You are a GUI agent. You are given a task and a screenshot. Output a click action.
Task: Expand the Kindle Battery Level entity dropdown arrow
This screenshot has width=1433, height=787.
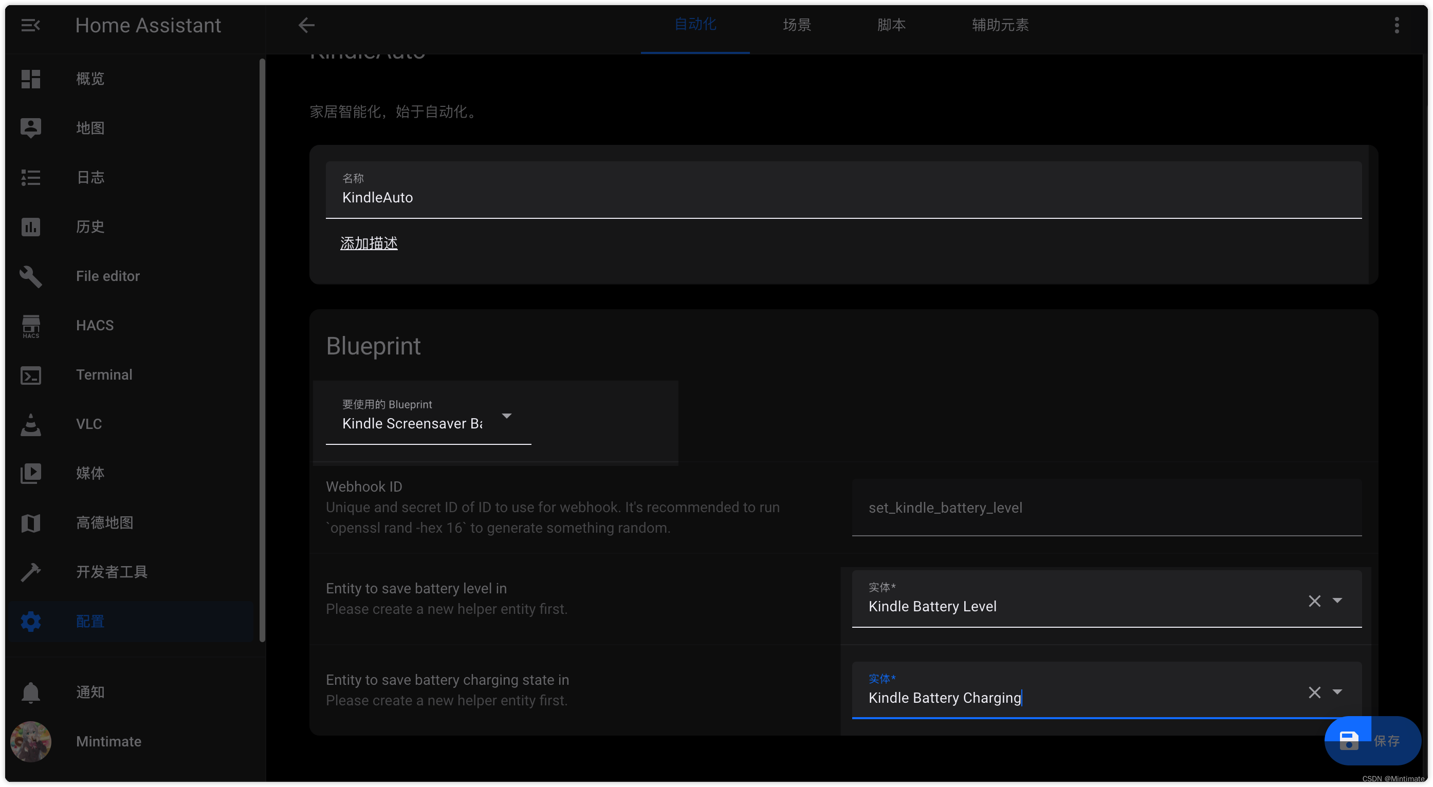pos(1337,600)
